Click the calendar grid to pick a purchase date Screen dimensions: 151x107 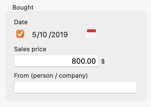91,35
